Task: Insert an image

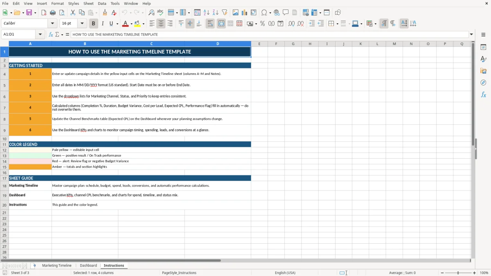Action: 236,13
